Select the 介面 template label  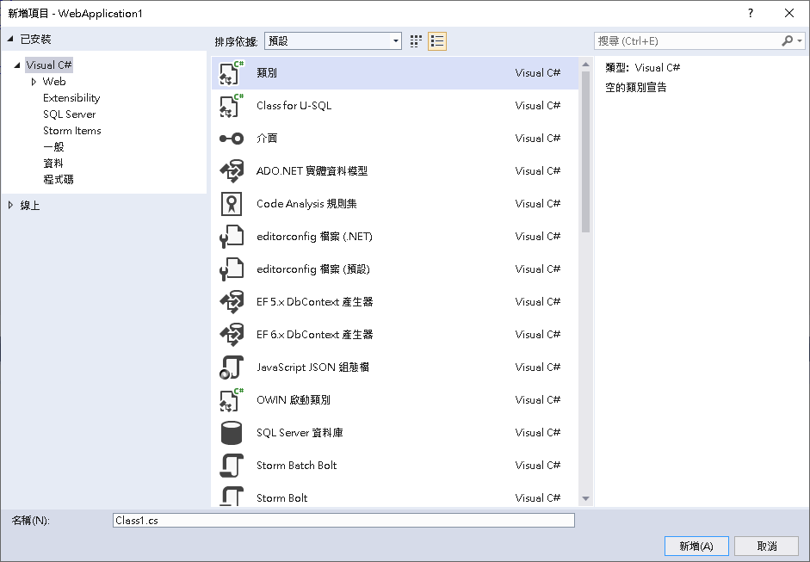(x=267, y=139)
